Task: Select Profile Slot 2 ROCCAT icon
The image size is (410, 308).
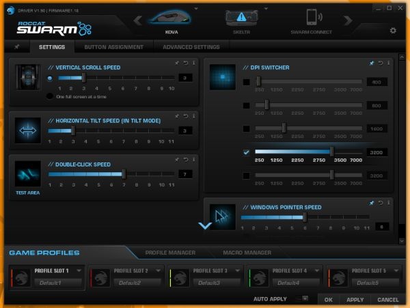Action: 100,278
